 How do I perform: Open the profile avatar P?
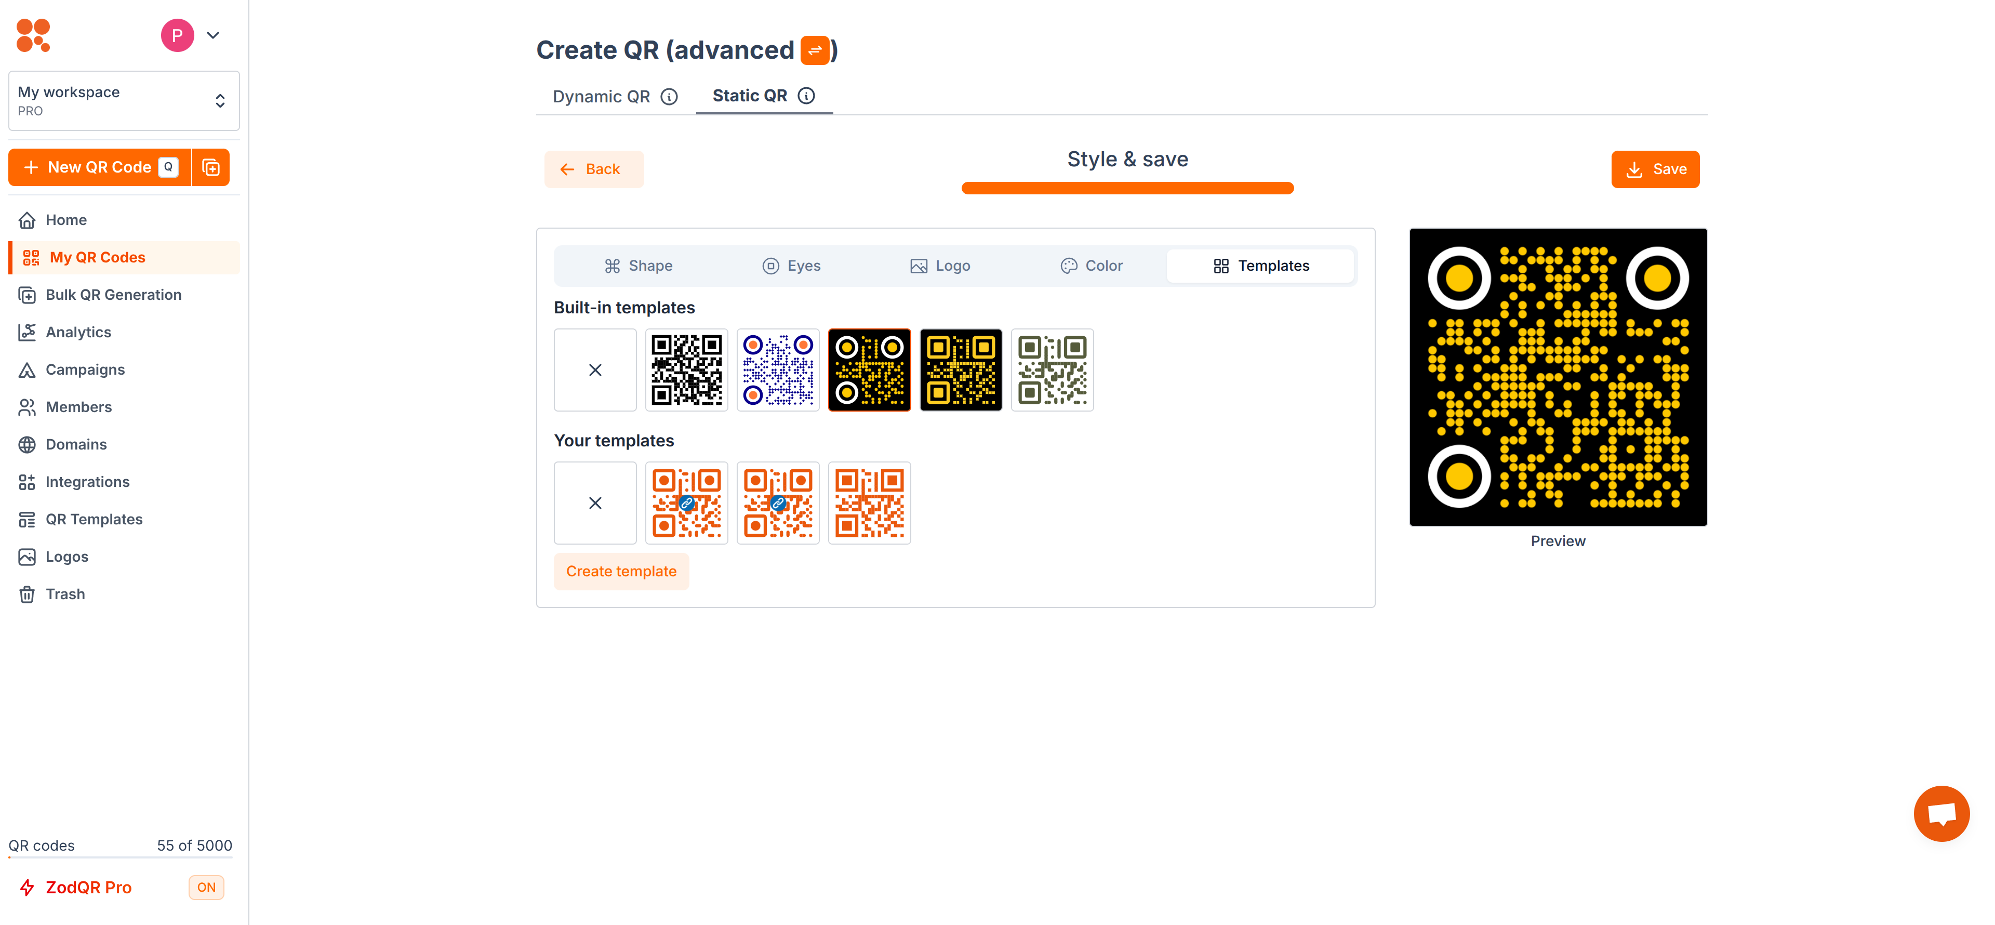click(177, 36)
